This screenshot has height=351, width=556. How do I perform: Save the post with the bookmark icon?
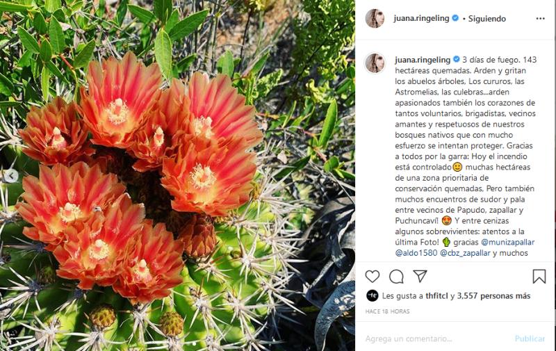pos(539,276)
